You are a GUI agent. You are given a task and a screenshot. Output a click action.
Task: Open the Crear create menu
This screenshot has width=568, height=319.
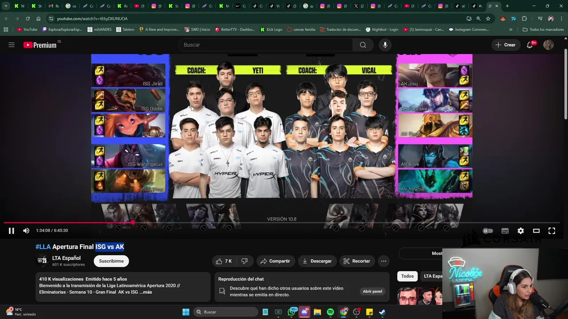click(x=505, y=45)
